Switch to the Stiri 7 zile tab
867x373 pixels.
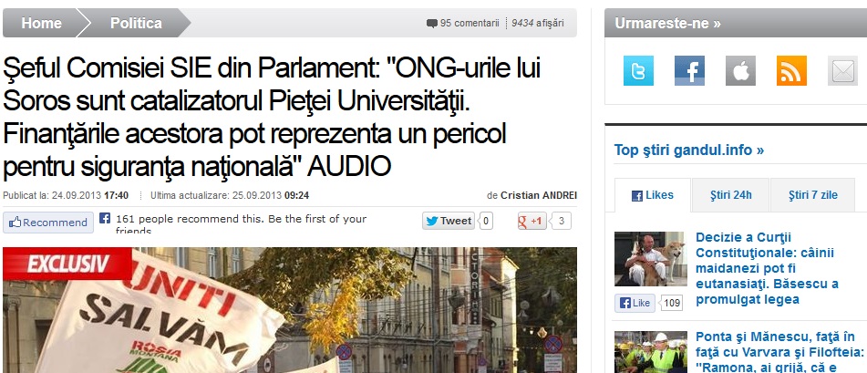coord(813,195)
